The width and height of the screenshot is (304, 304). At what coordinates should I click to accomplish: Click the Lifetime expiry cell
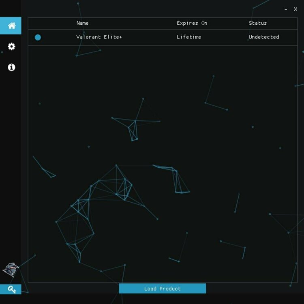coord(188,37)
